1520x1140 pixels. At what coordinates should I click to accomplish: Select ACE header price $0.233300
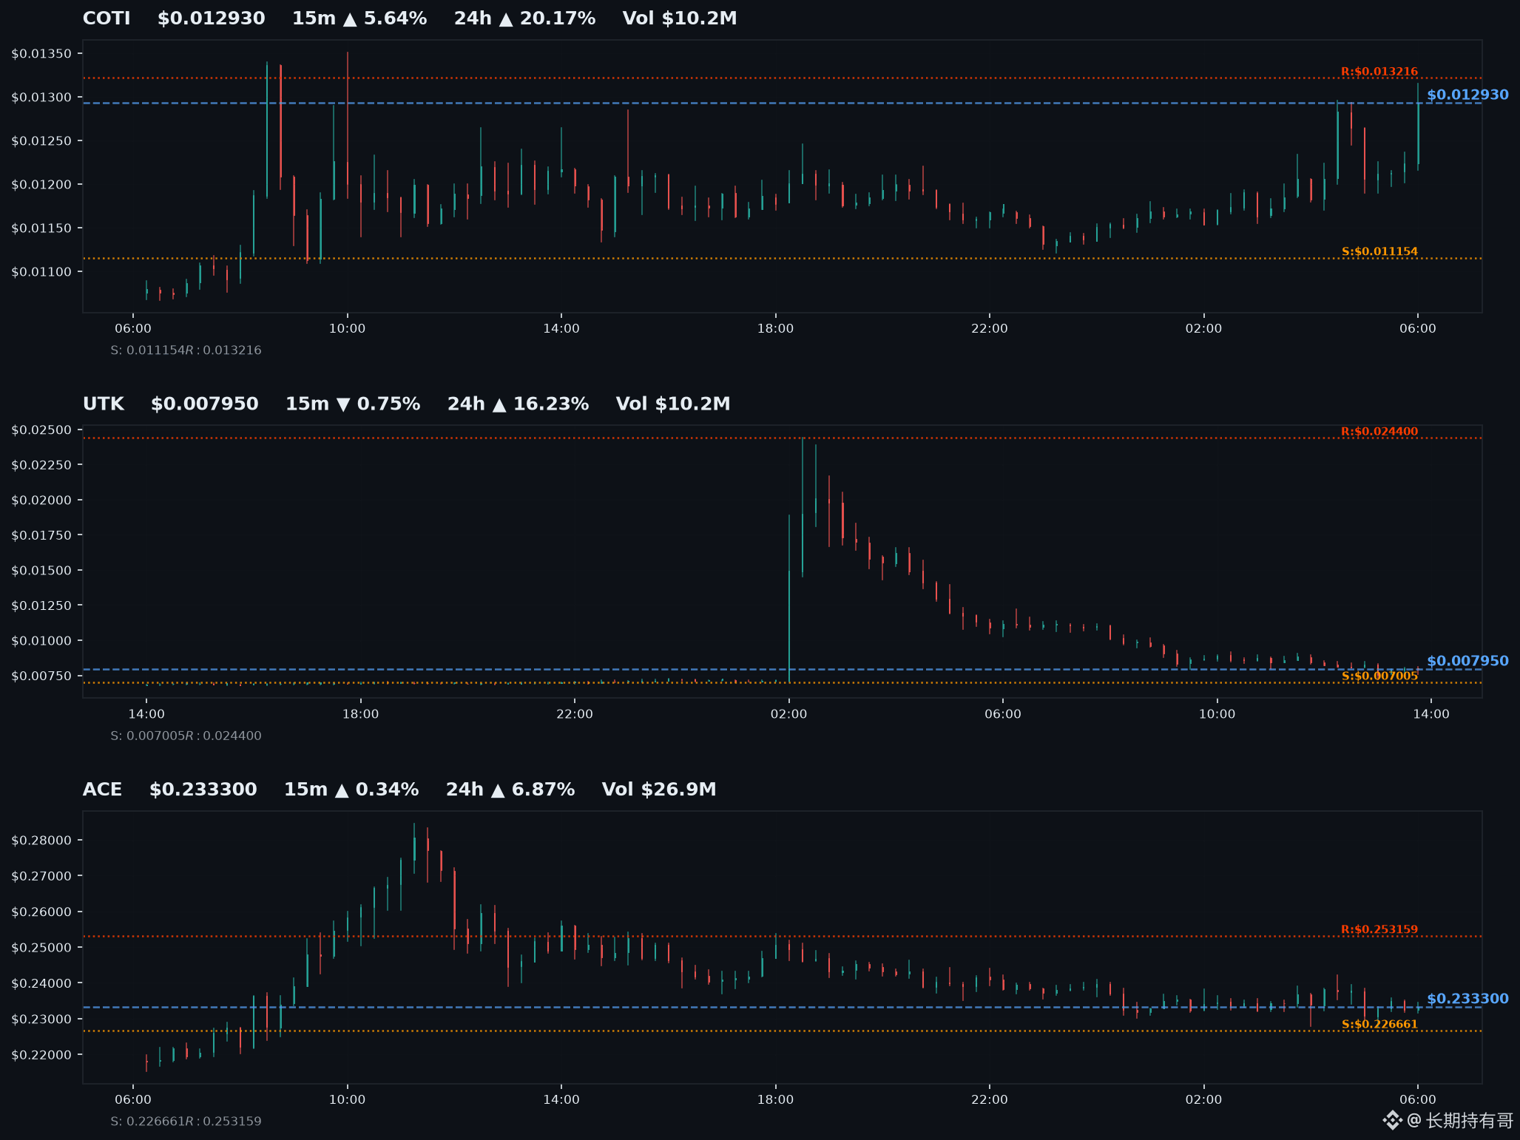203,790
